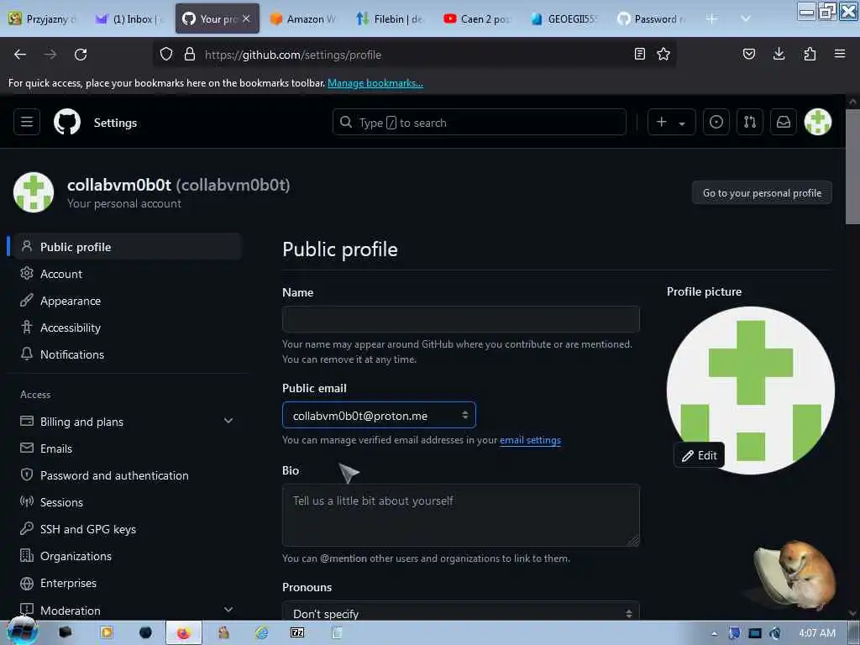Bookmark this page with star icon

[663, 54]
